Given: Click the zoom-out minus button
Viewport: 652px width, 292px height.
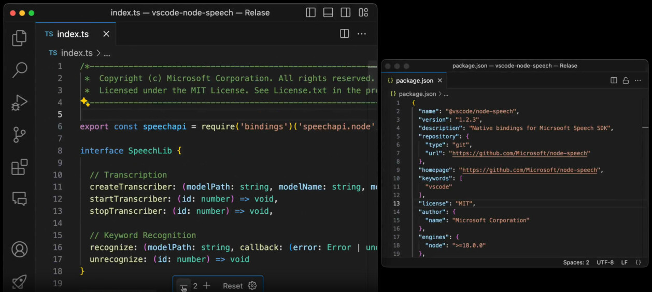Looking at the screenshot, I should [183, 286].
